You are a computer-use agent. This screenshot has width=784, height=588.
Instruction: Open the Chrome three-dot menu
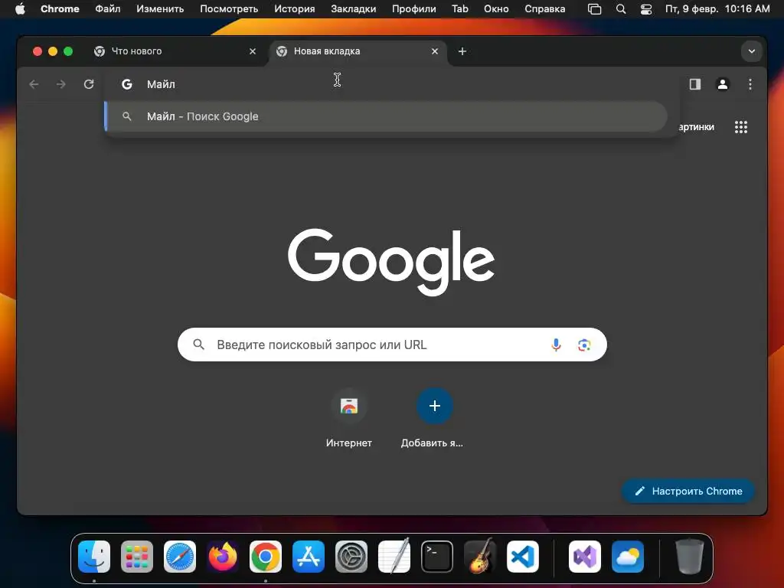pos(750,84)
